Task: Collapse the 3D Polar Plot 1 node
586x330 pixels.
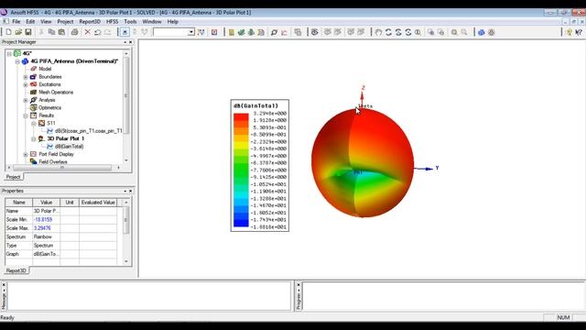Action: coord(33,139)
